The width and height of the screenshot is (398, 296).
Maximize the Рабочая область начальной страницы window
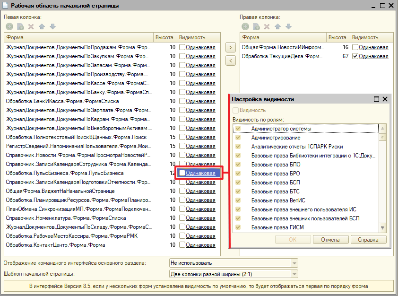[x=382, y=5]
